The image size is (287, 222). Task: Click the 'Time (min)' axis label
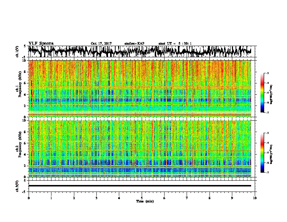pyautogui.click(x=145, y=201)
